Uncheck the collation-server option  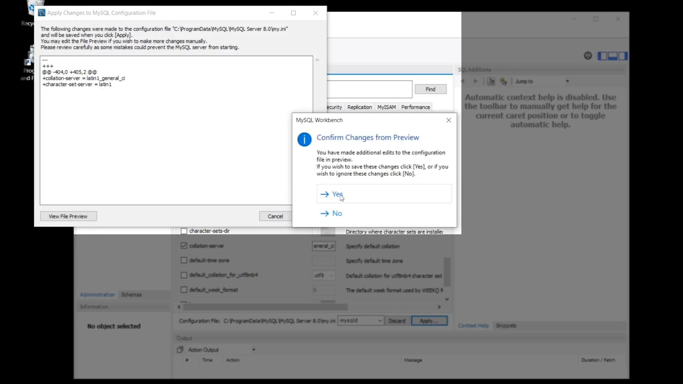point(184,246)
